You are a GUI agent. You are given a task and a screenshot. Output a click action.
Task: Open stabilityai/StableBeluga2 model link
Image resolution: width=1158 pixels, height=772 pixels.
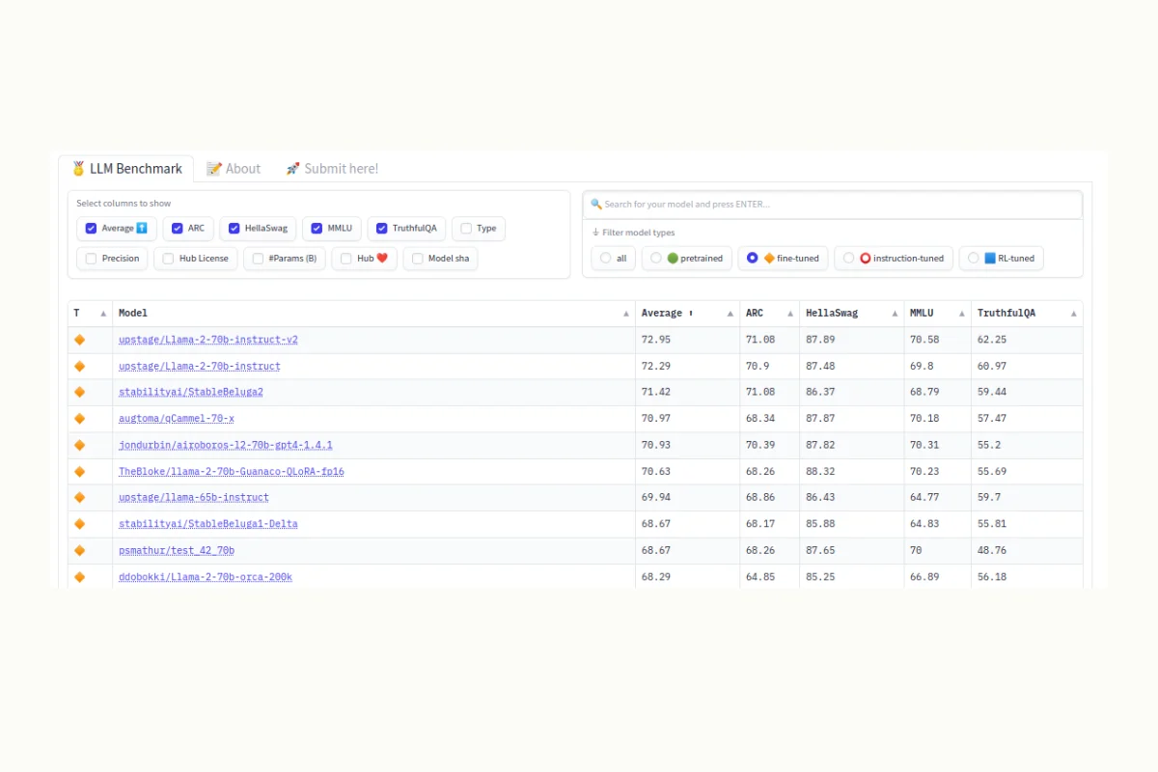191,393
